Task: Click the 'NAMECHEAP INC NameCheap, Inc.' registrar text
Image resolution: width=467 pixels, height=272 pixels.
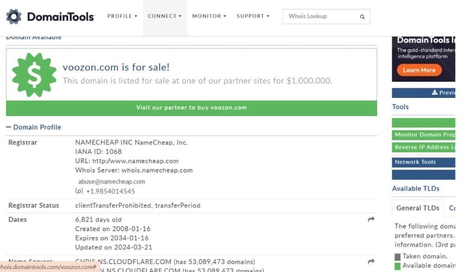Action: click(131, 143)
